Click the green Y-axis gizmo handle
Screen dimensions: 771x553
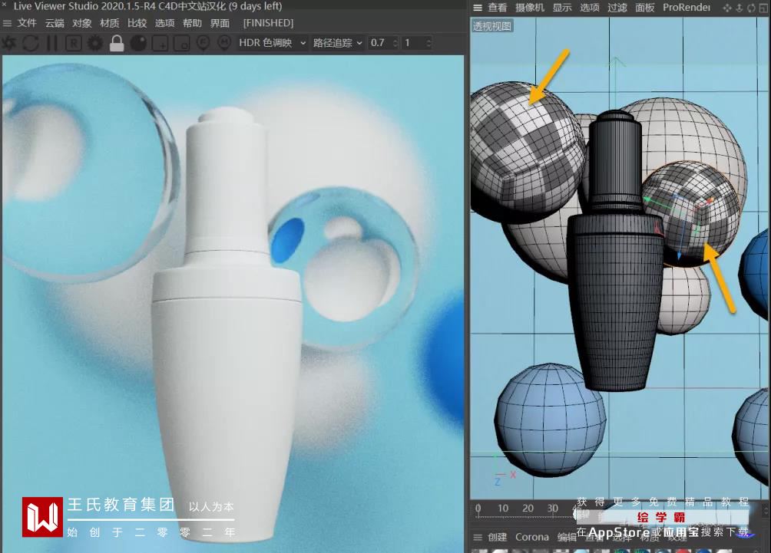point(648,200)
